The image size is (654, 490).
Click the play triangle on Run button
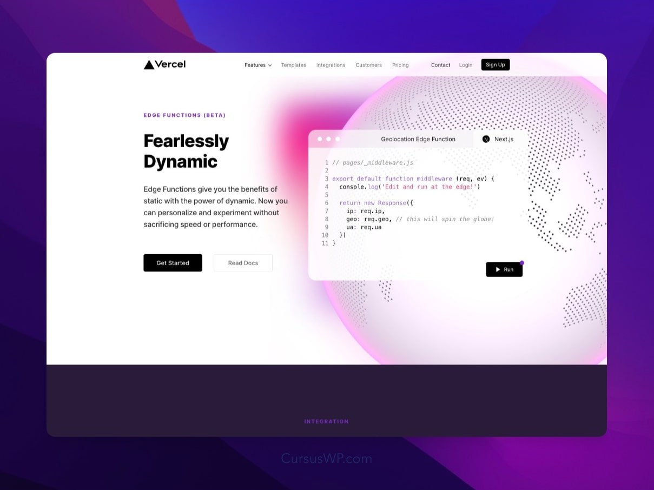pyautogui.click(x=498, y=269)
